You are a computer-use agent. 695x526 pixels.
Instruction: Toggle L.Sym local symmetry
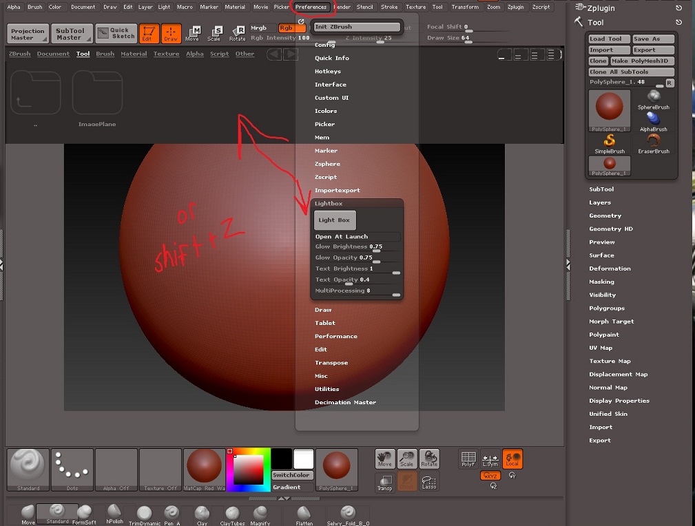click(490, 459)
